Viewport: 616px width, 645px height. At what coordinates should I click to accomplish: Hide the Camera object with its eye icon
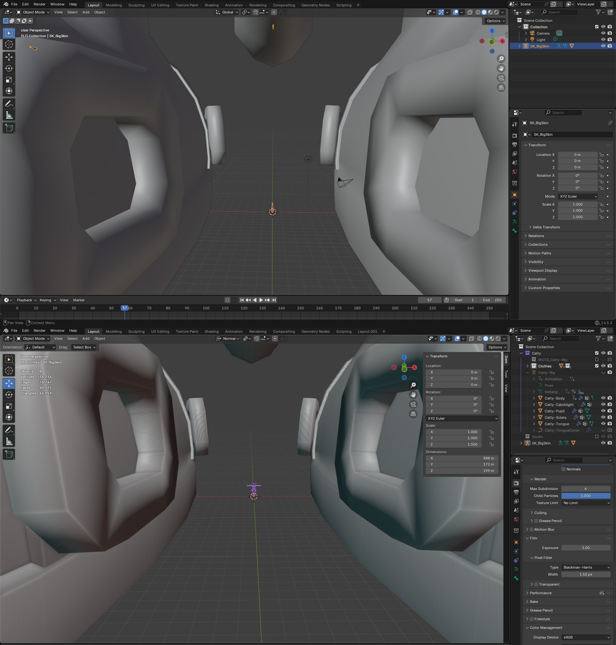tap(603, 33)
